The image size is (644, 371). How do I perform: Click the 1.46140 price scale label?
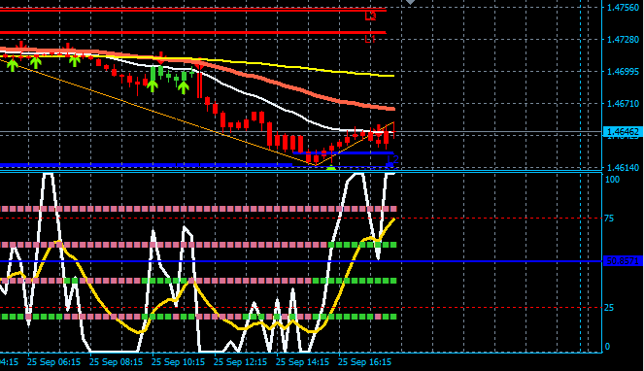pos(623,168)
